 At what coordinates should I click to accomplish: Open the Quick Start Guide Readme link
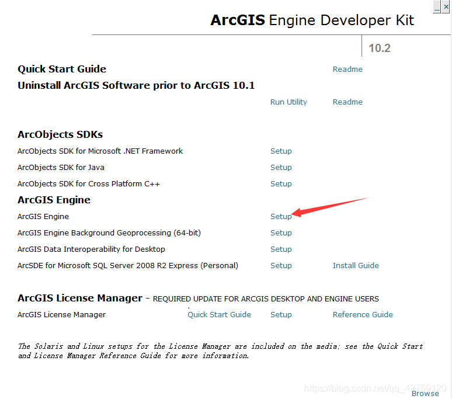click(x=347, y=69)
